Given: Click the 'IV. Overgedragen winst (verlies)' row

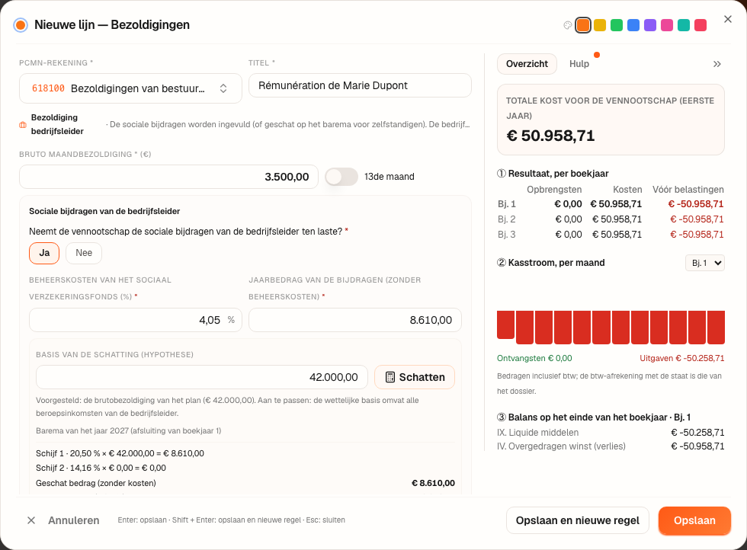Looking at the screenshot, I should 611,446.
